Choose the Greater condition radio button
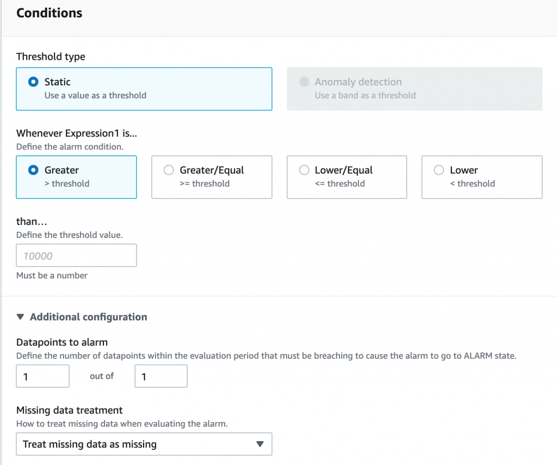557x465 pixels. [33, 170]
